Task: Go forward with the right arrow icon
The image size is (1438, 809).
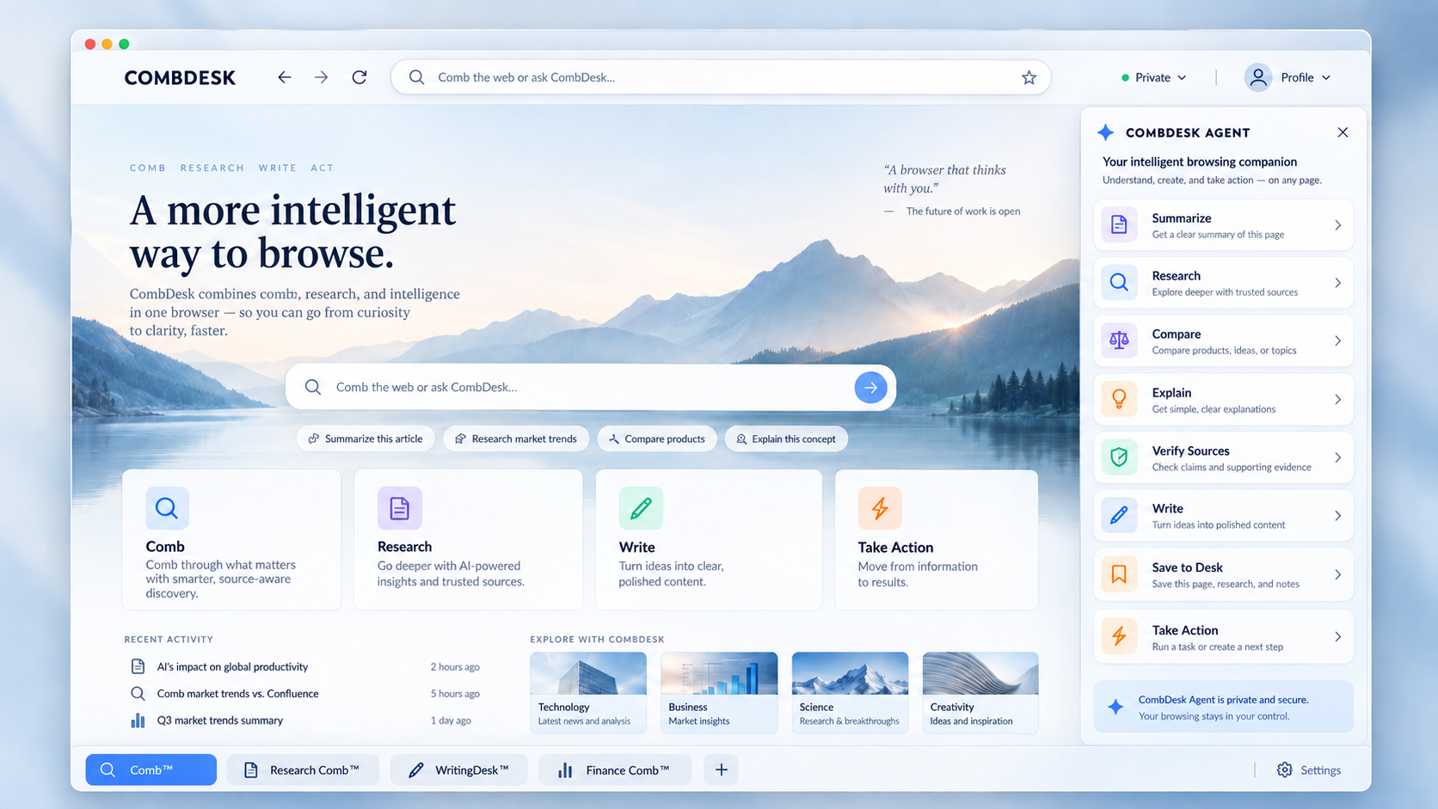Action: point(321,77)
